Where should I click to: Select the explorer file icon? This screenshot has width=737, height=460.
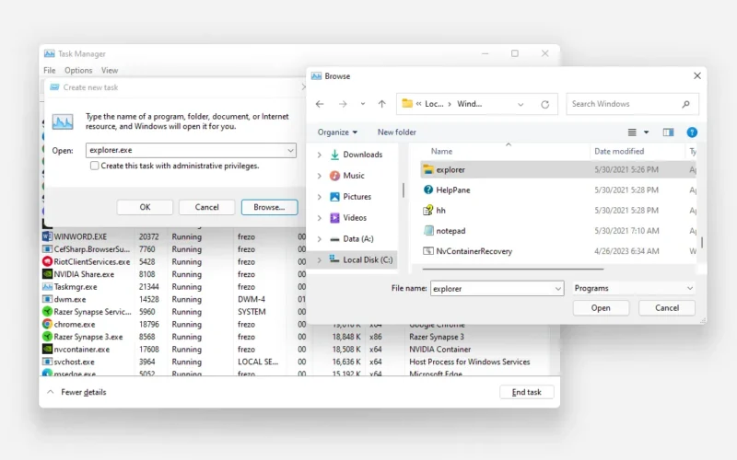click(x=427, y=169)
